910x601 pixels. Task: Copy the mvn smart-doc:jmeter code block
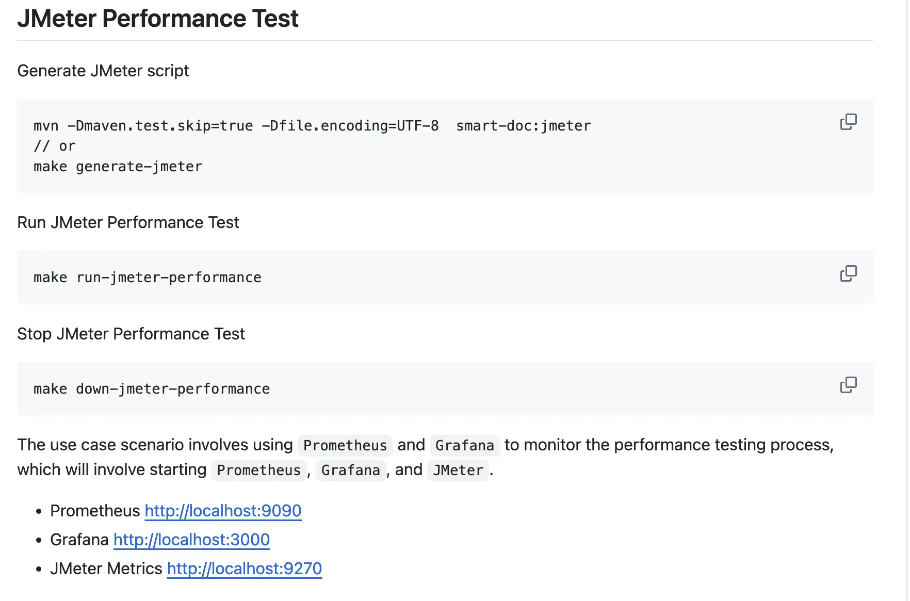[x=848, y=122]
